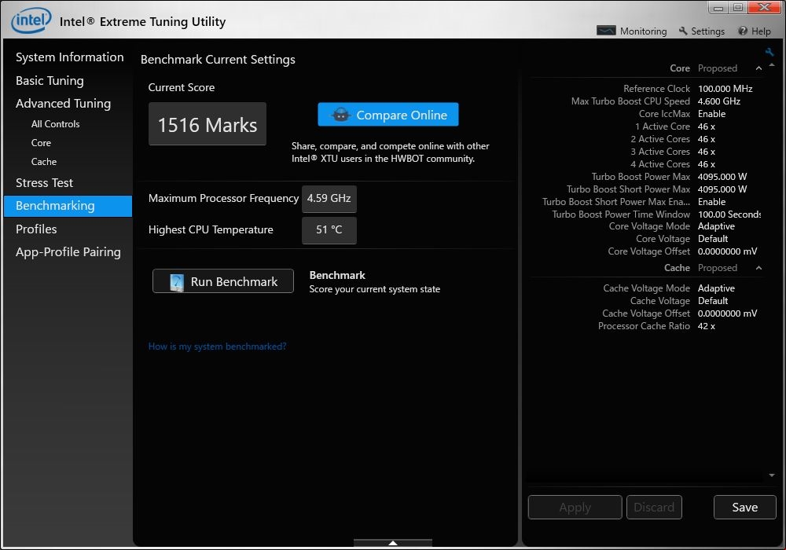Click Core Voltage Mode Adaptive value

[x=716, y=226]
